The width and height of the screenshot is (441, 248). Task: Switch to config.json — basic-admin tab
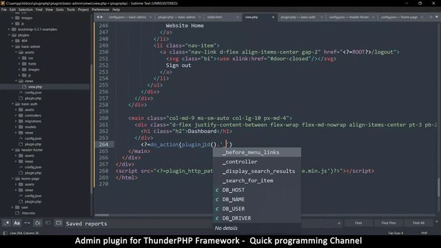tap(127, 17)
